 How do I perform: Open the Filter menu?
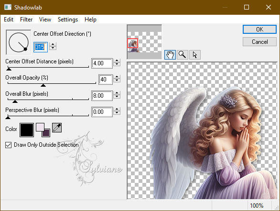(x=26, y=20)
